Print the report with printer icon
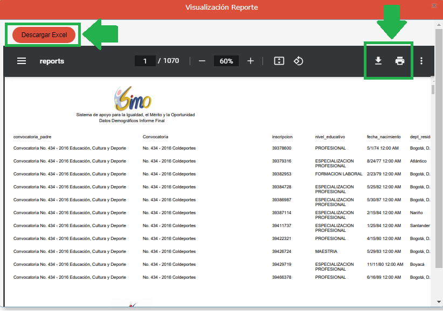The height and width of the screenshot is (311, 443). pyautogui.click(x=400, y=61)
